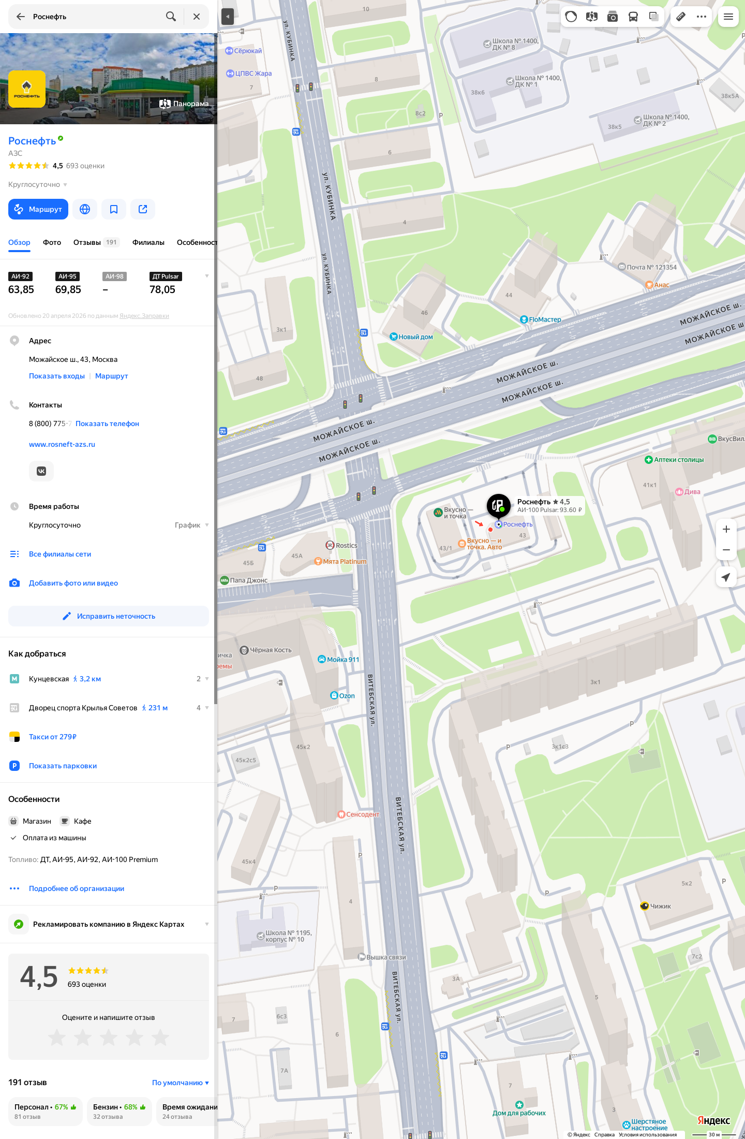Click the Показать телефон link
745x1139 pixels.
pos(107,424)
